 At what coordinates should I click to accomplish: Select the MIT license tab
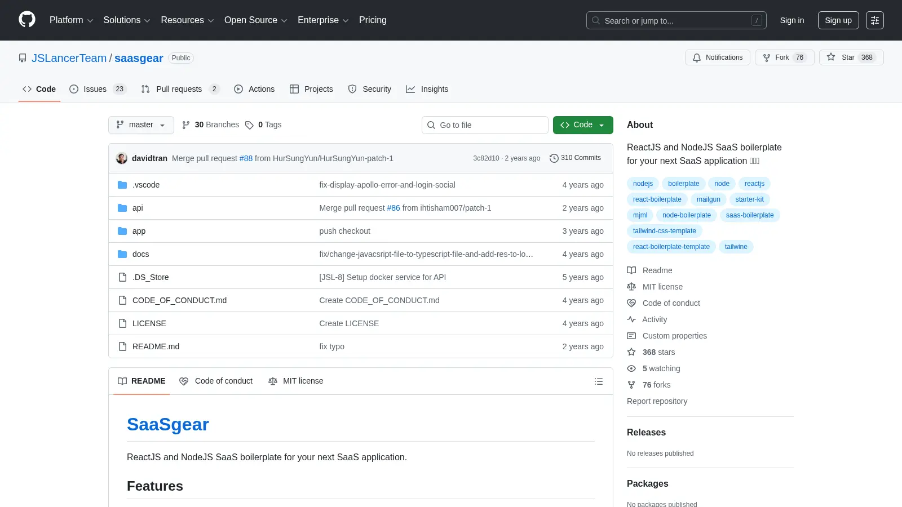pos(296,381)
